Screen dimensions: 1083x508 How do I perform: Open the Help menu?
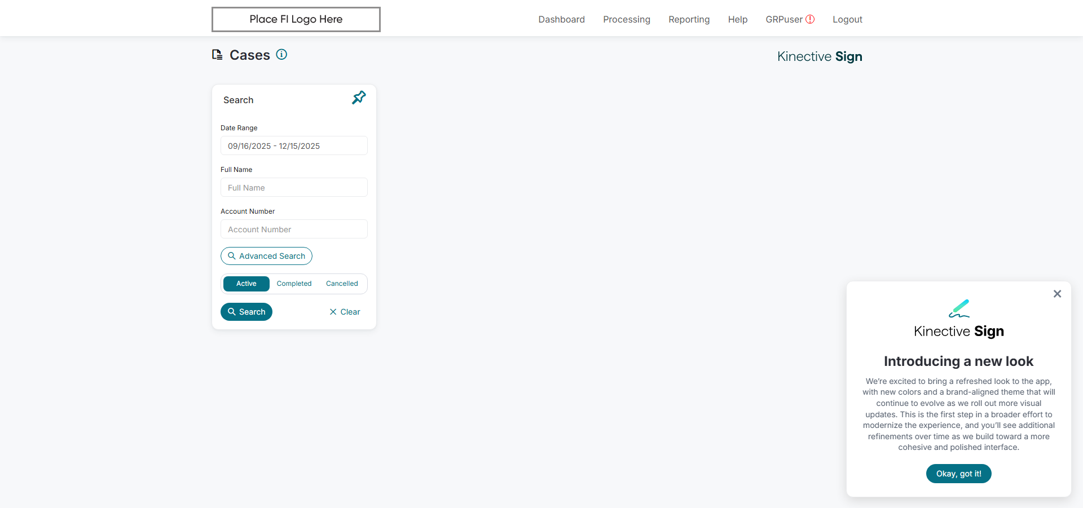(738, 19)
